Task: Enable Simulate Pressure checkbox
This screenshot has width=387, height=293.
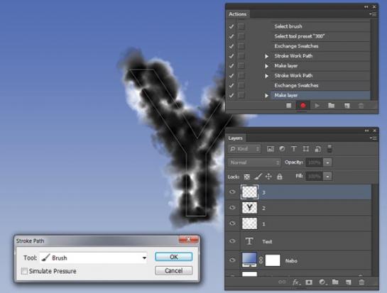Action: click(x=24, y=271)
